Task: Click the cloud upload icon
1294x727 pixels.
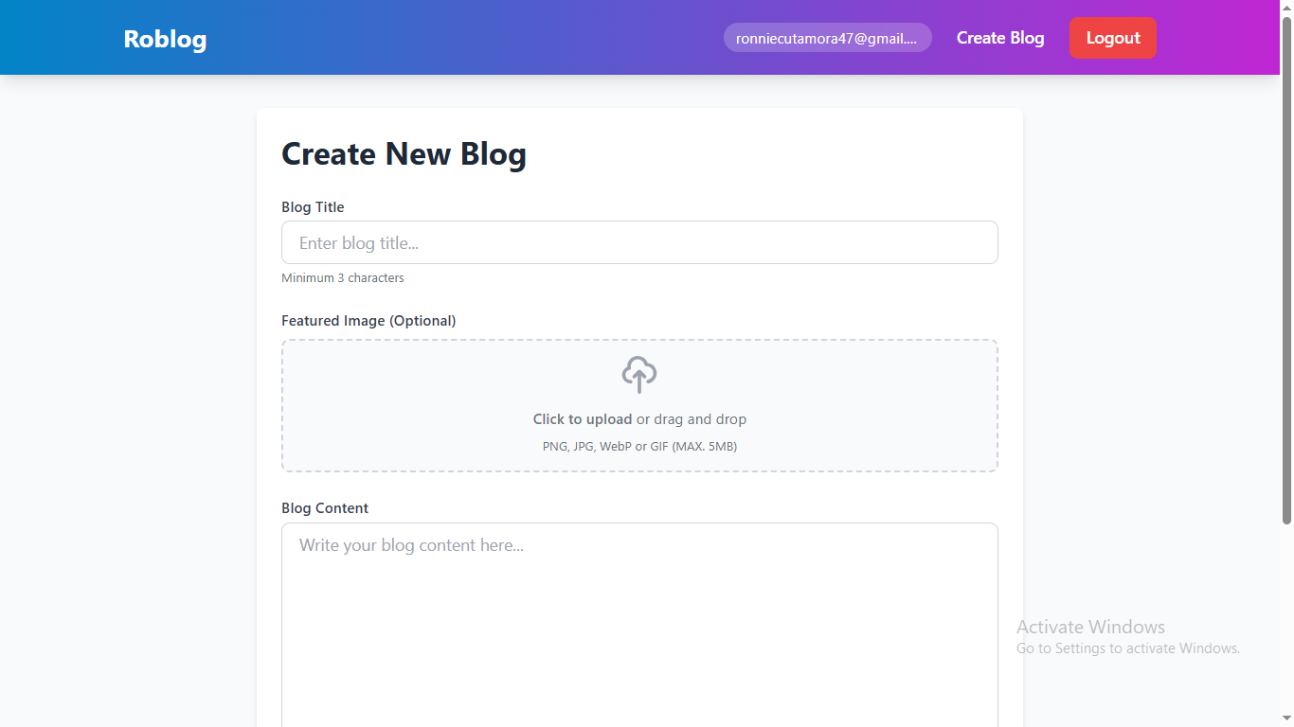Action: pos(639,375)
